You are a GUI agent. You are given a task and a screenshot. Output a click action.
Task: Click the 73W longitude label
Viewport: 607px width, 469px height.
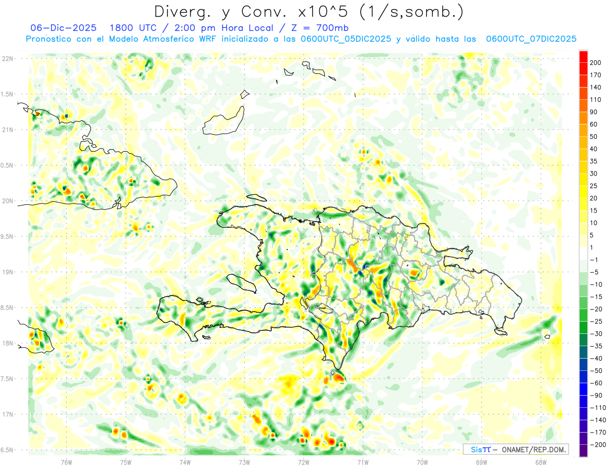[x=244, y=462]
